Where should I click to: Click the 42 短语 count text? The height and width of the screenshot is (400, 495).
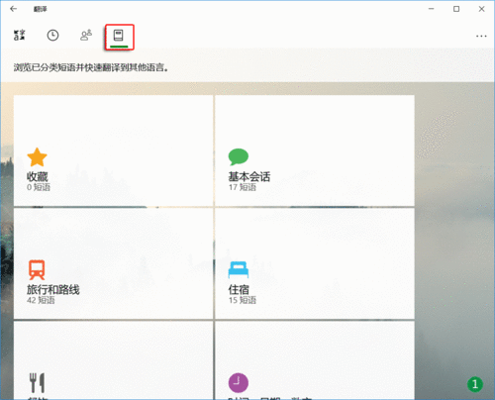click(41, 300)
